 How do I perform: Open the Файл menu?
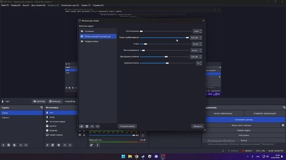click(x=5, y=5)
